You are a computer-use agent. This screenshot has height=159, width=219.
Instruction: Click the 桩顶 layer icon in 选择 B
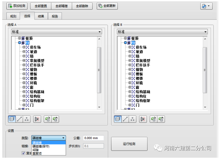[129, 38]
